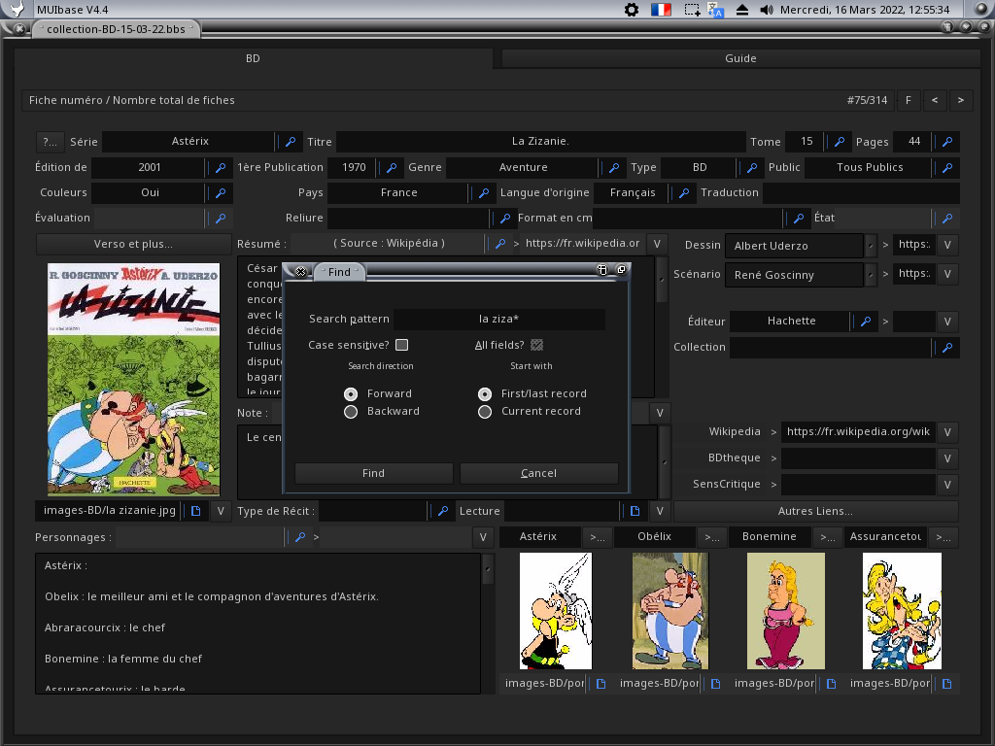Viewport: 995px width, 746px height.
Task: Click V button beside Éditeur link field
Action: pos(947,322)
